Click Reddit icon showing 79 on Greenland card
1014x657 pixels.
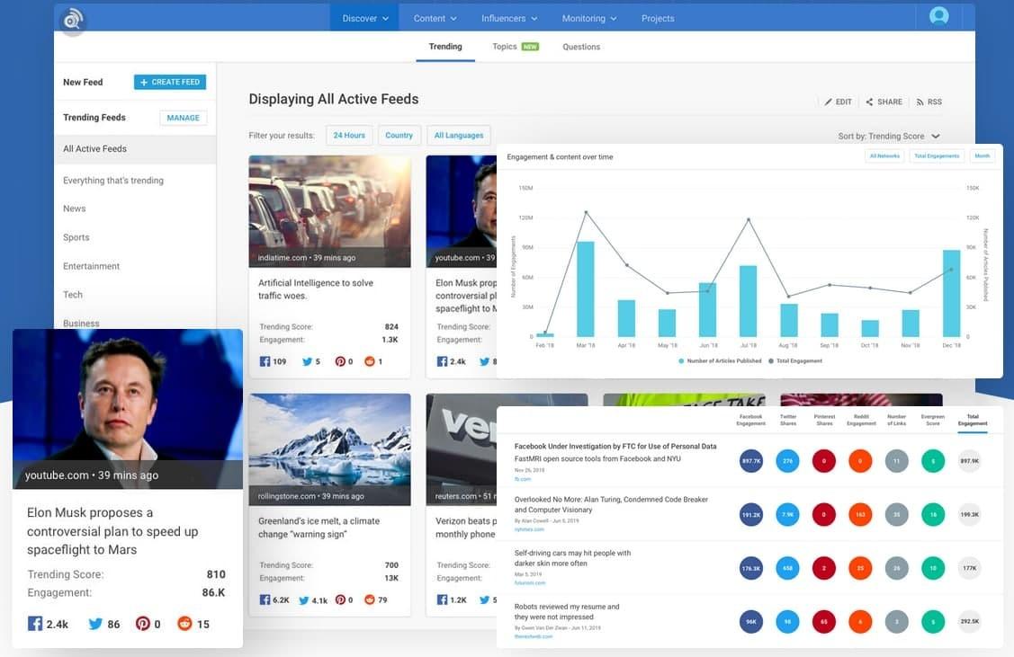tap(369, 600)
